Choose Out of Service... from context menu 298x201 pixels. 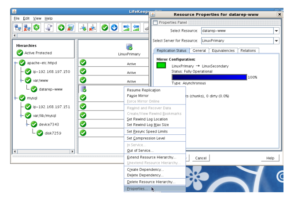point(155,151)
